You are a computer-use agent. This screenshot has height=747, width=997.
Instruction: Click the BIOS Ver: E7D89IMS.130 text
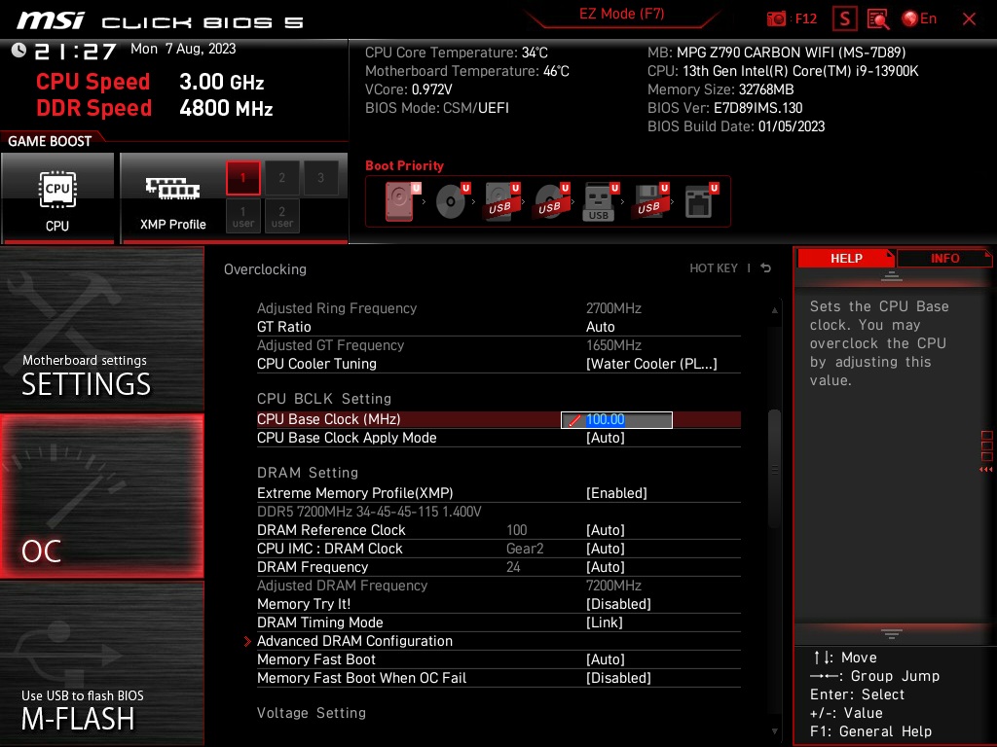click(724, 108)
